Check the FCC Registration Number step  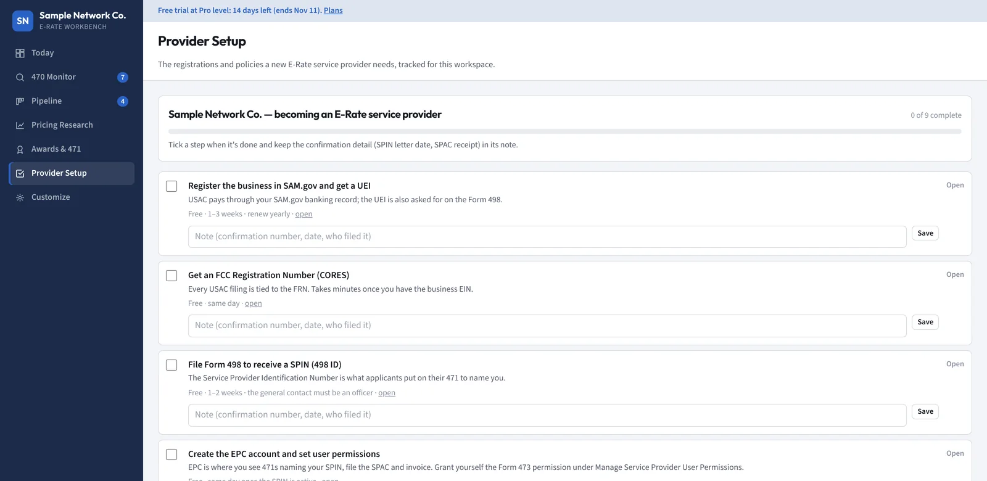(x=171, y=276)
